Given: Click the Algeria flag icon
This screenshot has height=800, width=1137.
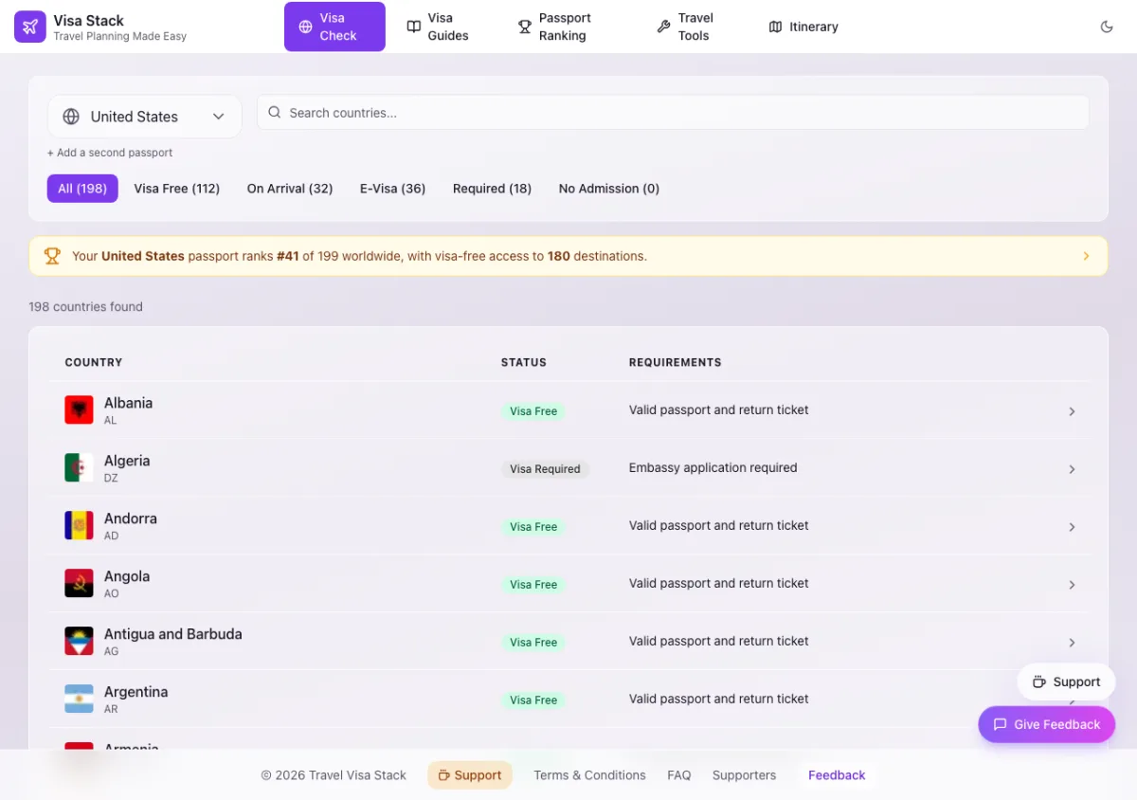Looking at the screenshot, I should click(x=79, y=468).
